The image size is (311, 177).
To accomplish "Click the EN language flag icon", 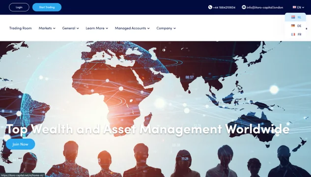I will tap(294, 7).
